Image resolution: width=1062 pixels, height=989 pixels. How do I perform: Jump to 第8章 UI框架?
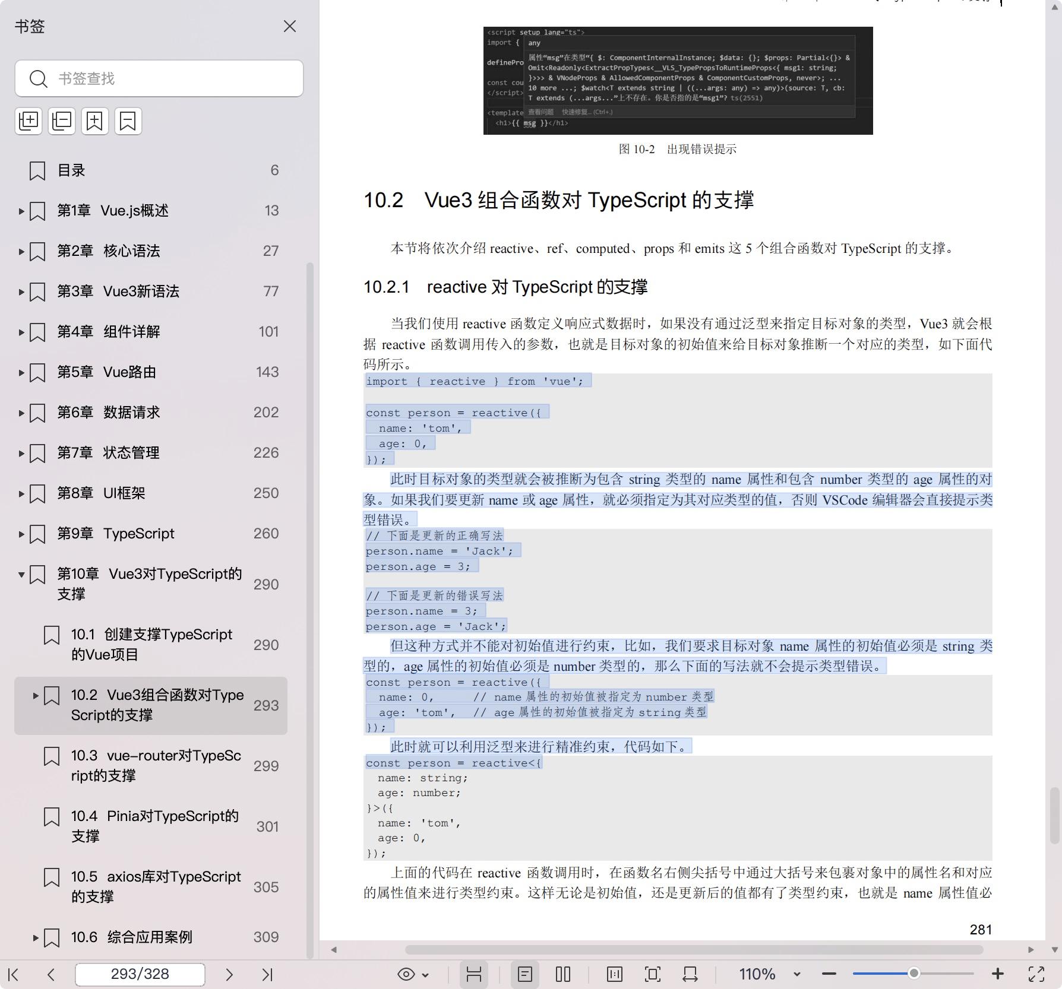101,493
